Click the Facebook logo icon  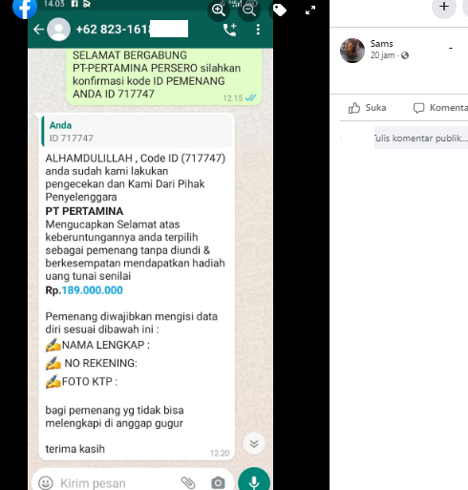pos(25,8)
